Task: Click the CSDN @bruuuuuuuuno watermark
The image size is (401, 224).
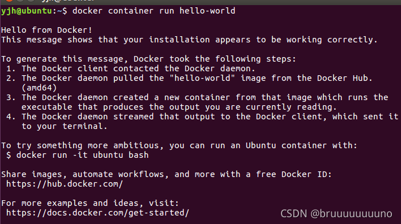Action: pos(336,214)
